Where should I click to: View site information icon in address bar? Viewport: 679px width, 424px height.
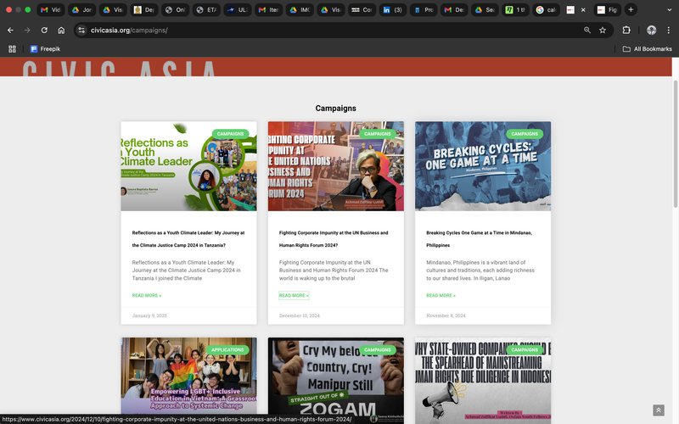[x=81, y=30]
